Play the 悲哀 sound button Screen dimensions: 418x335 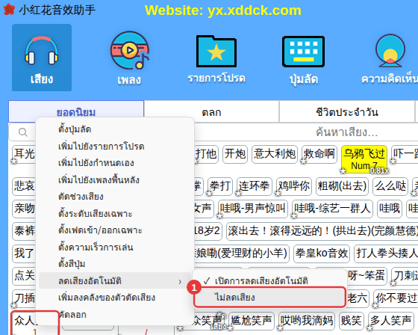24,186
